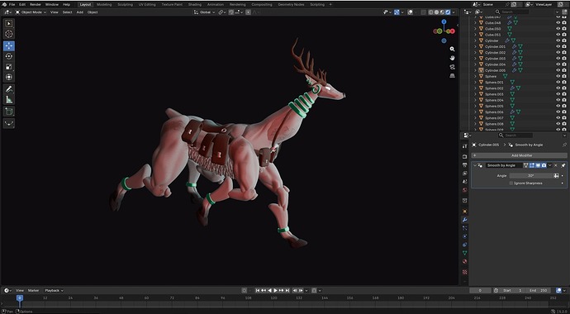570x314 pixels.
Task: Open the Object properties tab
Action: [464, 212]
